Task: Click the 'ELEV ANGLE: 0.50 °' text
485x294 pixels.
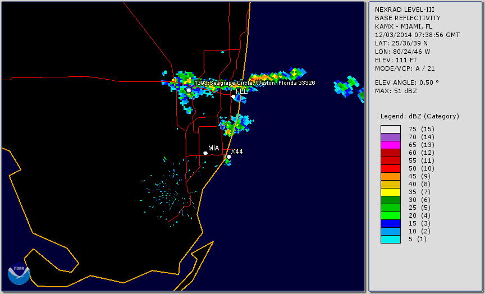Action: click(x=407, y=82)
